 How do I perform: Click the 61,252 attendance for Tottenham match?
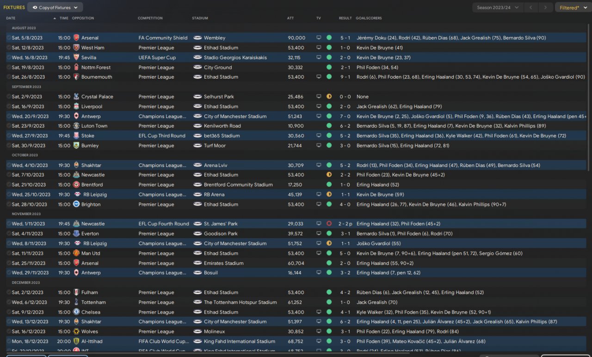click(x=296, y=302)
